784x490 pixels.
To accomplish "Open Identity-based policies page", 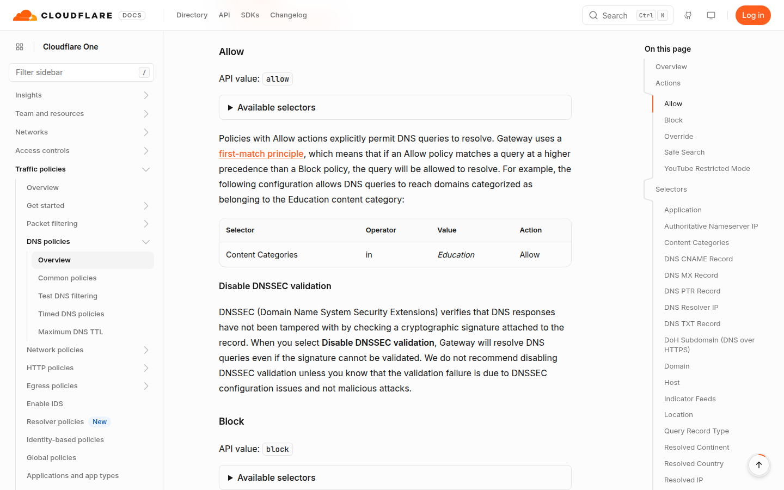I will [x=65, y=440].
